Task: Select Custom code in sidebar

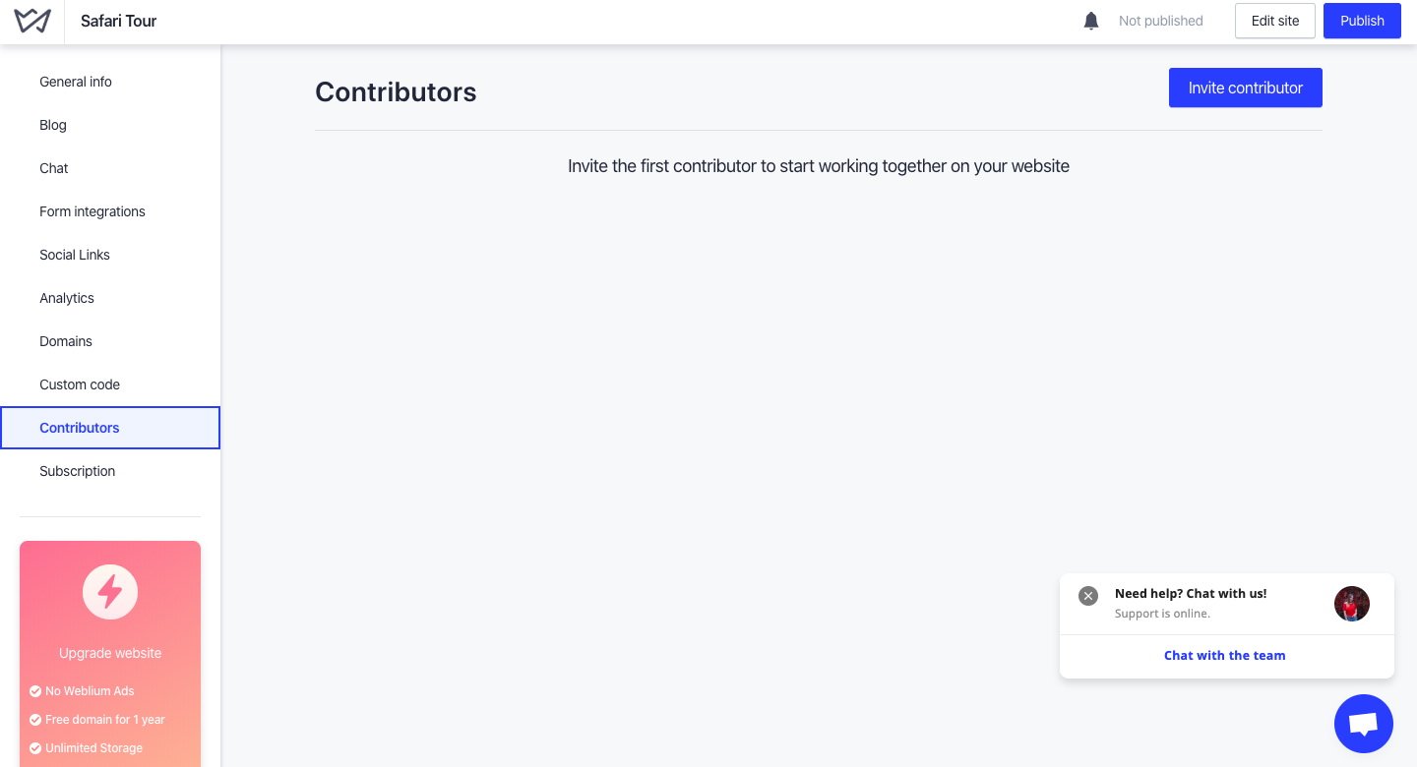Action: click(x=80, y=384)
